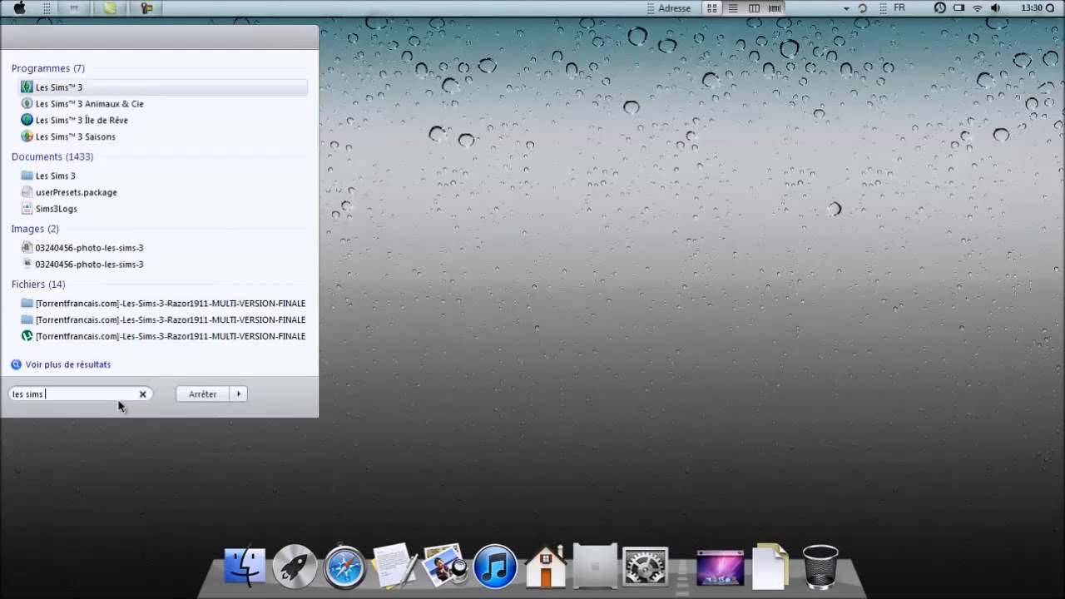
Task: Open Finder in the dock
Action: tap(245, 567)
